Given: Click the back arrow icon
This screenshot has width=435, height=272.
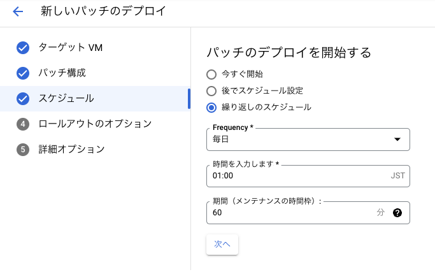Looking at the screenshot, I should 17,11.
